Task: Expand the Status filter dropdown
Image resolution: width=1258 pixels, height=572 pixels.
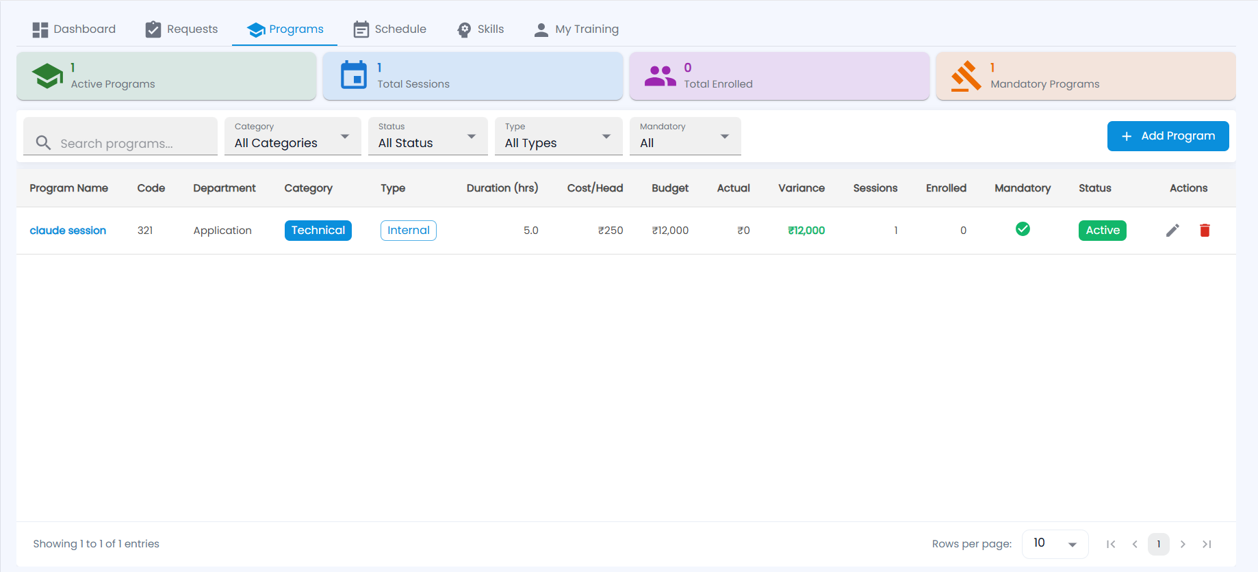Action: 428,136
